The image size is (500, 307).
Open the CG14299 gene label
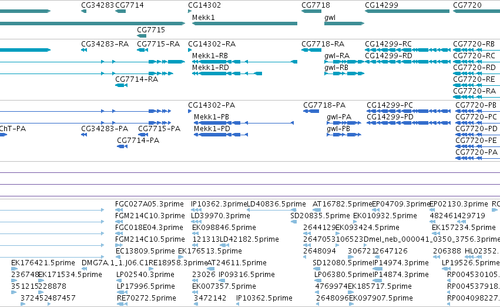(381, 5)
